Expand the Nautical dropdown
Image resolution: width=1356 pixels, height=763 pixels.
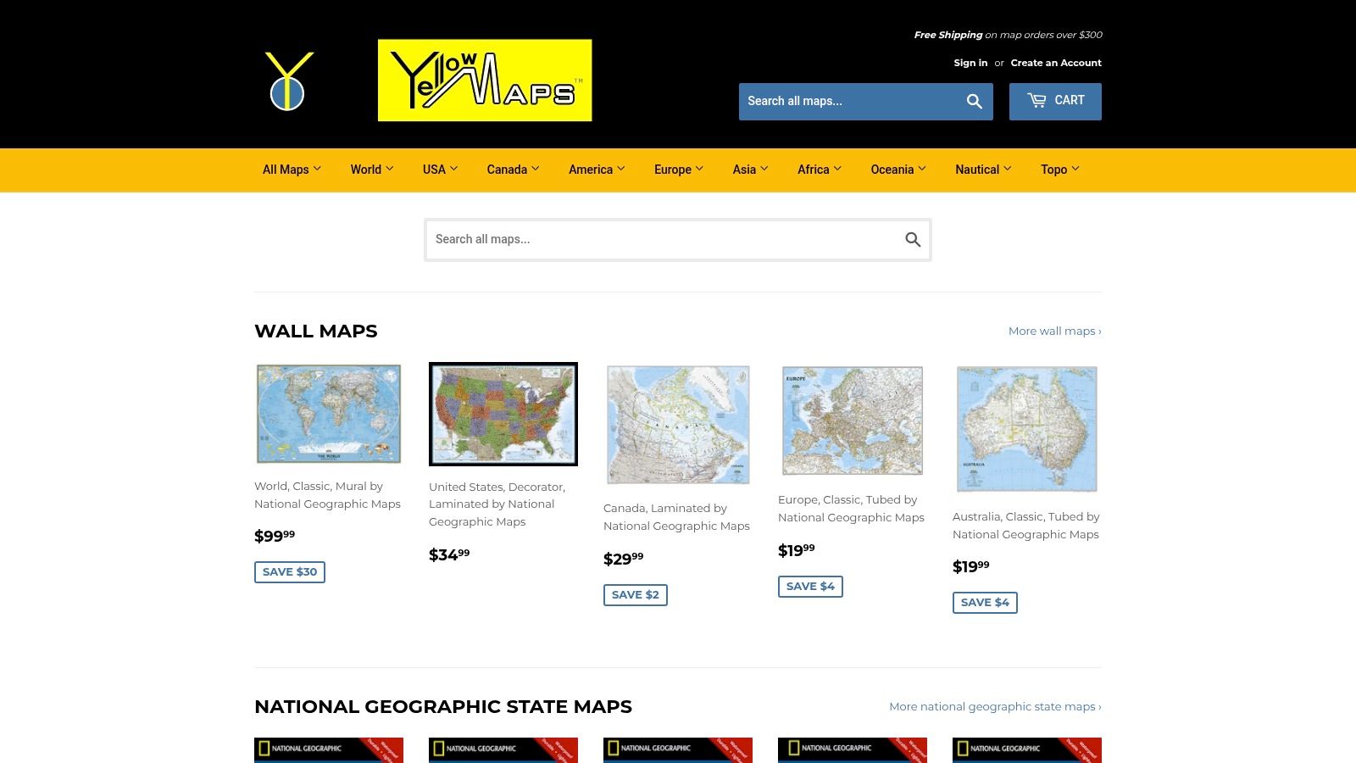[982, 170]
